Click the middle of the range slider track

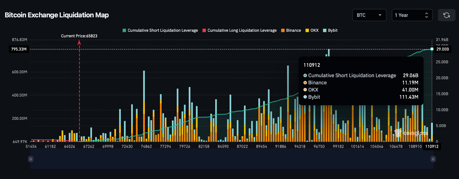pyautogui.click(x=232, y=159)
